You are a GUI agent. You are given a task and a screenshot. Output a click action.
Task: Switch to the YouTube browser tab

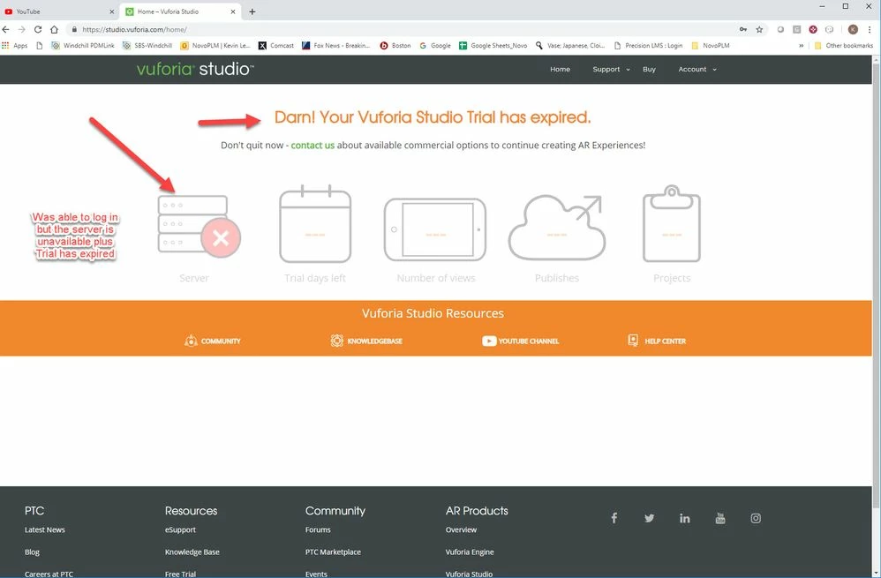click(x=59, y=11)
